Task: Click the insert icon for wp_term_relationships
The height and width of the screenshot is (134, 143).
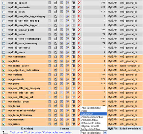Action: (67, 111)
